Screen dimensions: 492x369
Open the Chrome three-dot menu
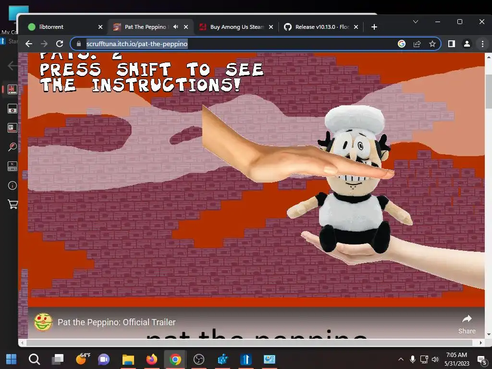482,44
